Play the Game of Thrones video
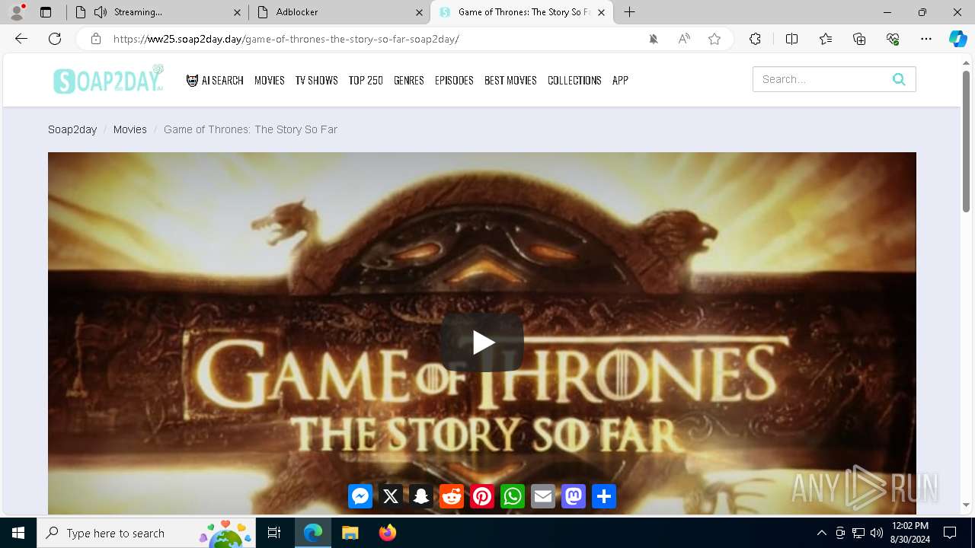975x548 pixels. point(482,342)
